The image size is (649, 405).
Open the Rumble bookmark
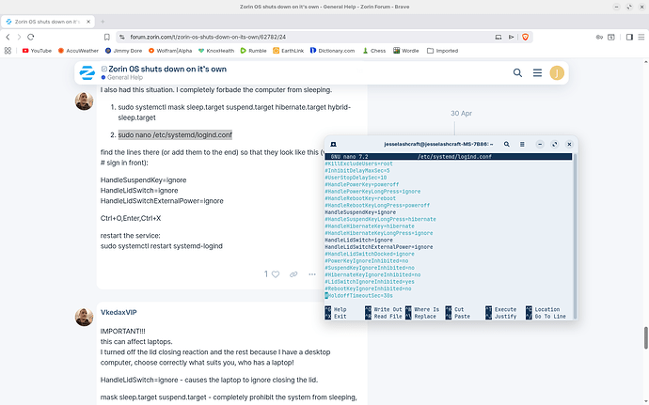click(x=253, y=51)
